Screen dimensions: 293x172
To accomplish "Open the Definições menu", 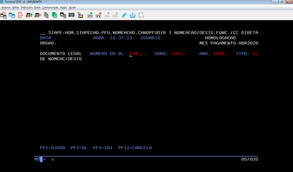I will [x=27, y=7].
